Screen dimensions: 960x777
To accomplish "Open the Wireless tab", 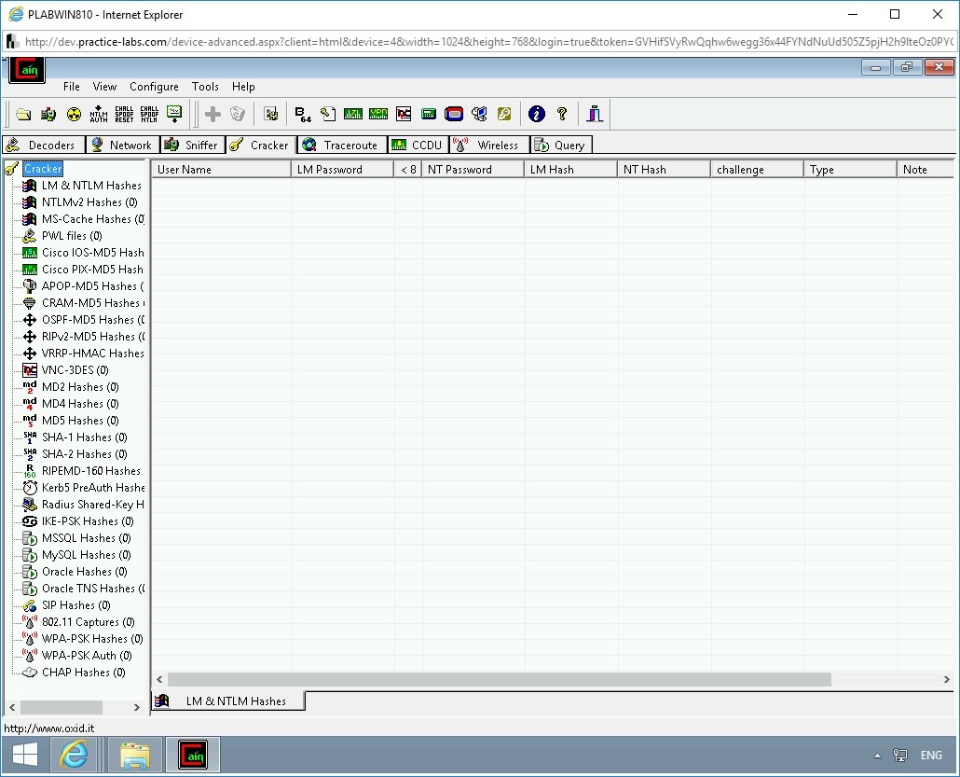I will tap(488, 145).
